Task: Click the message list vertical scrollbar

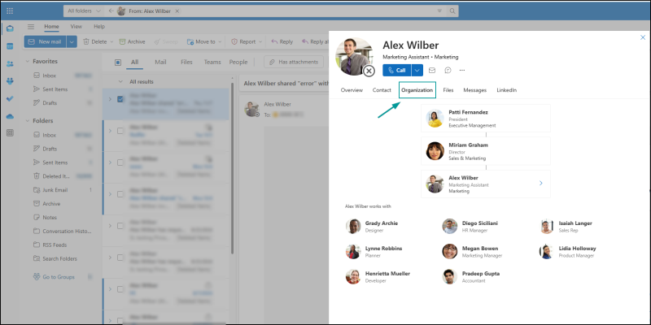Action: pyautogui.click(x=233, y=167)
